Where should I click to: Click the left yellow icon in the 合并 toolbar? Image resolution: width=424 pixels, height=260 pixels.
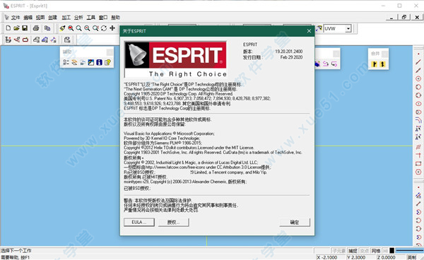(x=375, y=64)
